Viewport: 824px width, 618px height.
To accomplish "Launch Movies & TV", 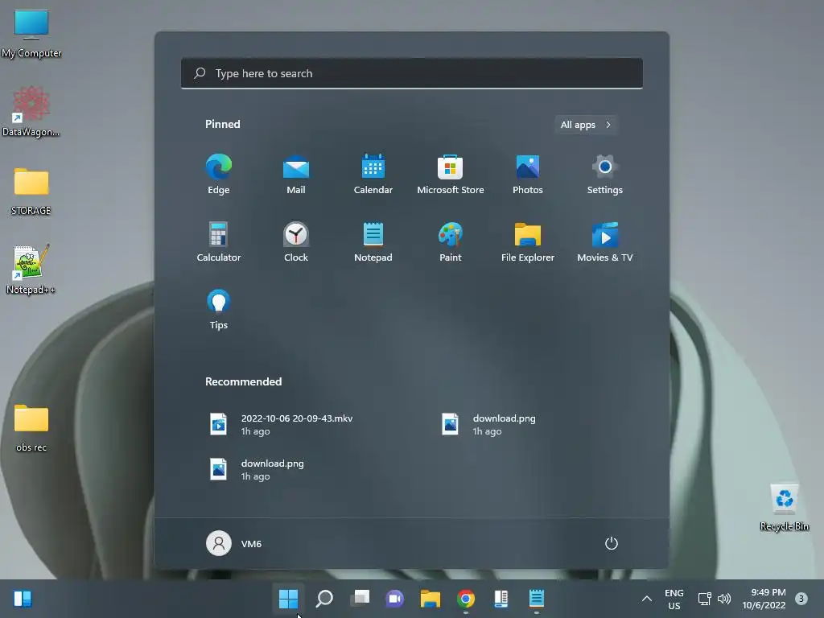I will click(605, 241).
